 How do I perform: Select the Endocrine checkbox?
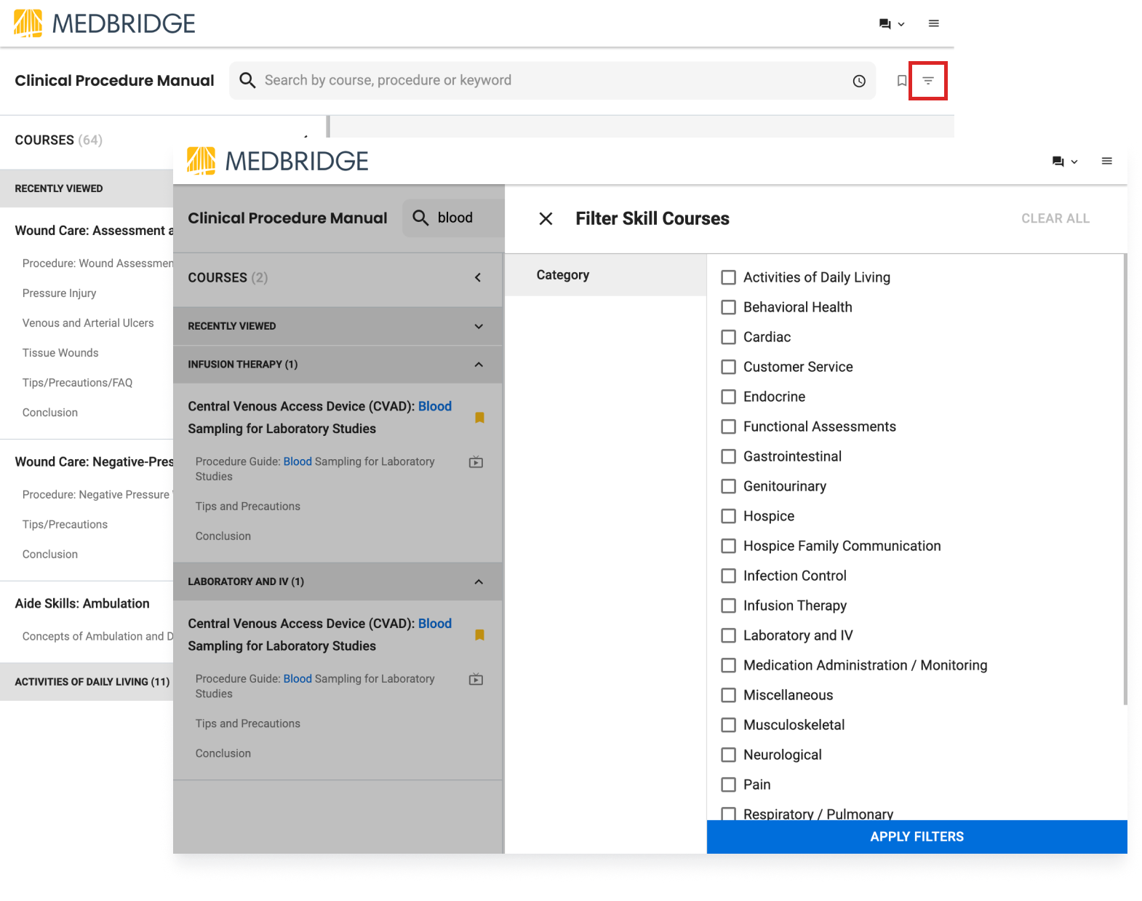728,397
